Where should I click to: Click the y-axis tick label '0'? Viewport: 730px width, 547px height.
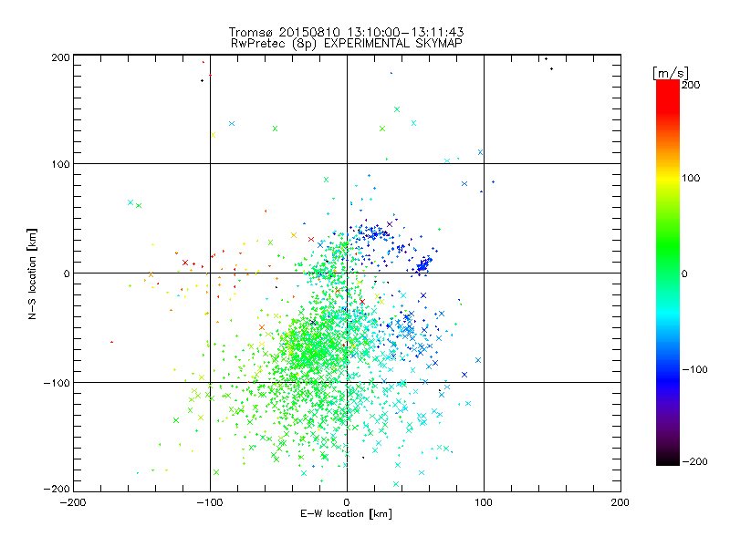pyautogui.click(x=67, y=273)
